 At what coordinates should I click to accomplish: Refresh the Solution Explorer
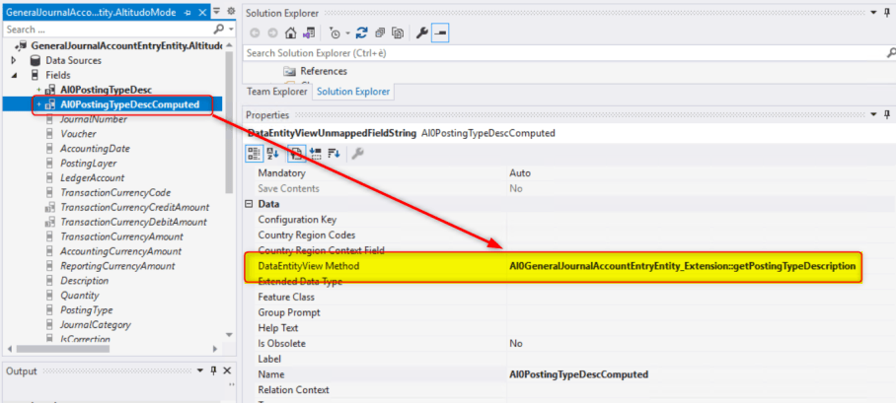pyautogui.click(x=361, y=34)
